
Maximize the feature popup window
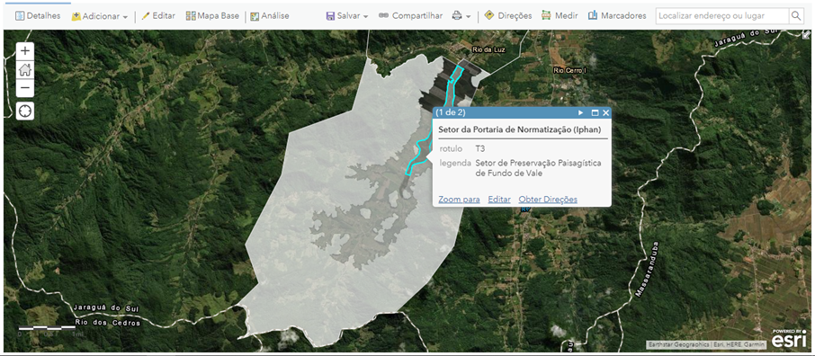pyautogui.click(x=596, y=112)
